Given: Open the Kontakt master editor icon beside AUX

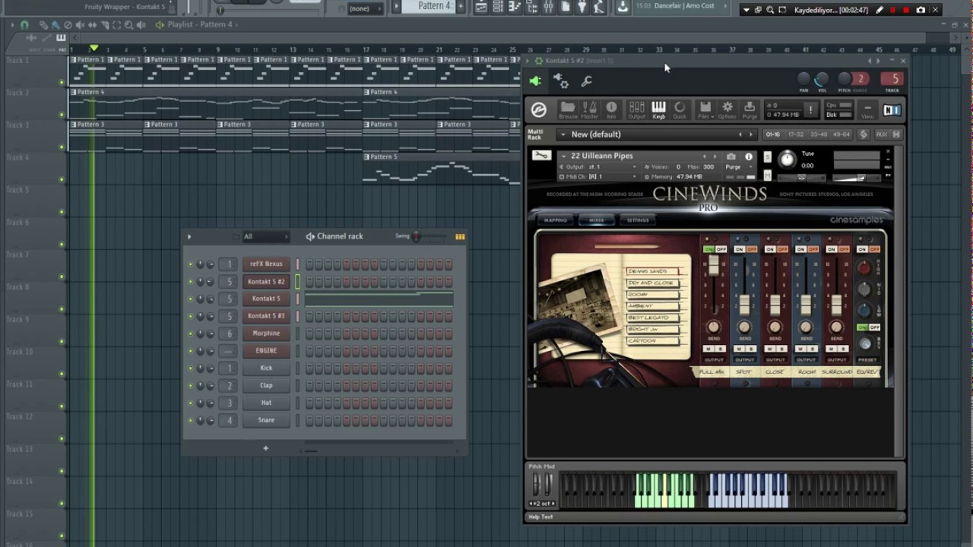Looking at the screenshot, I should click(x=864, y=134).
